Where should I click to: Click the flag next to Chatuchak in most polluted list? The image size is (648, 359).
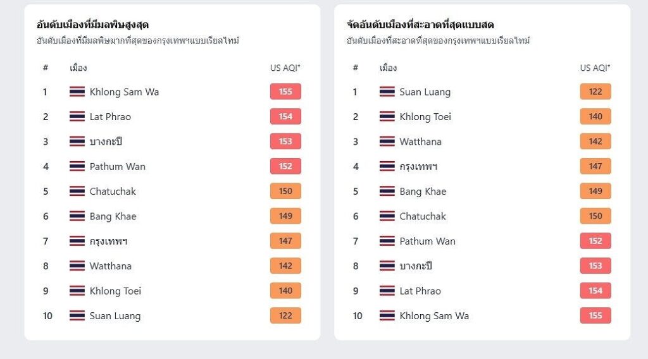(77, 191)
